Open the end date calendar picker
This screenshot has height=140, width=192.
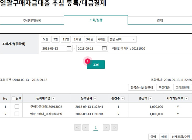pos(105,48)
